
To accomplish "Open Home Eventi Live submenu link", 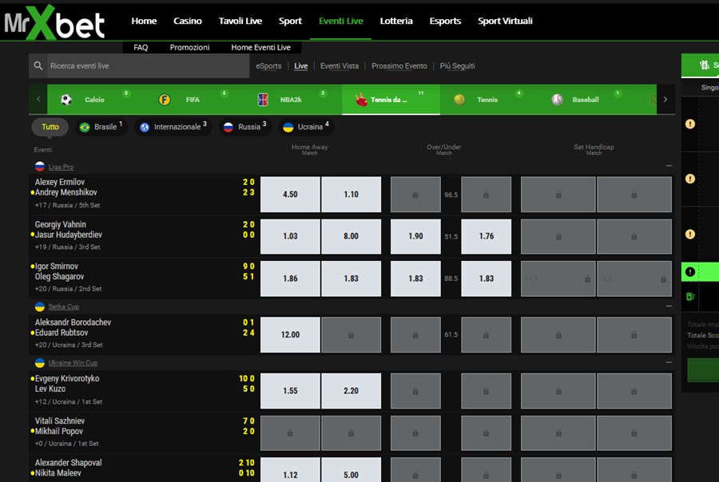I will click(261, 48).
